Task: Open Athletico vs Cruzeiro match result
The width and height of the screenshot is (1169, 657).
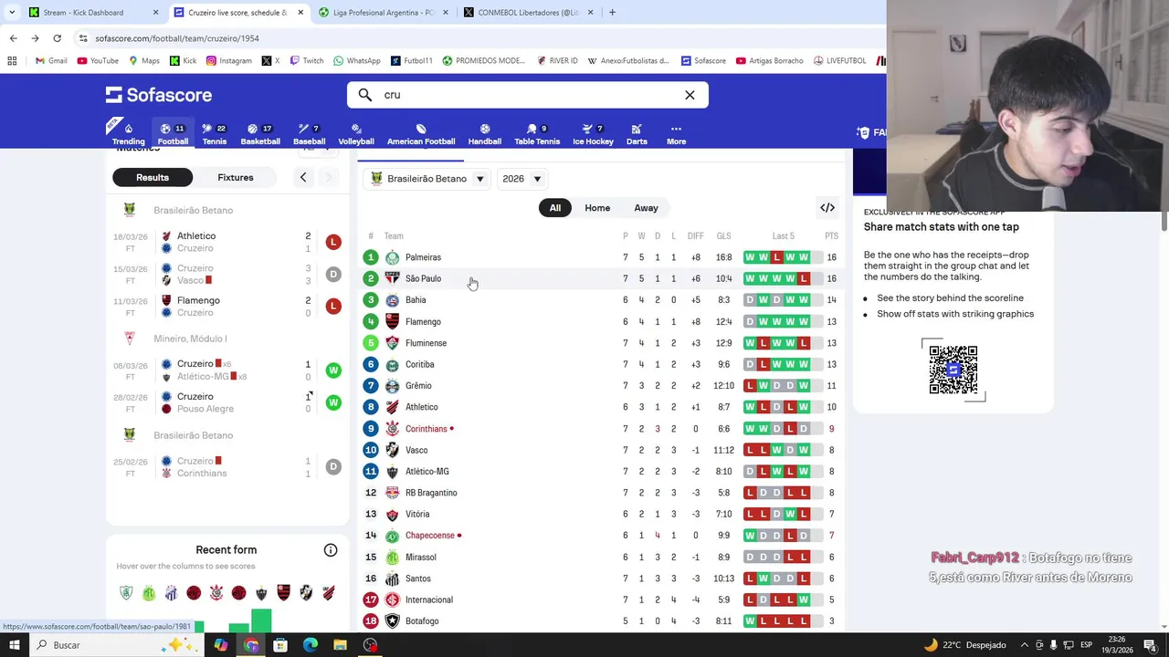Action: click(227, 242)
